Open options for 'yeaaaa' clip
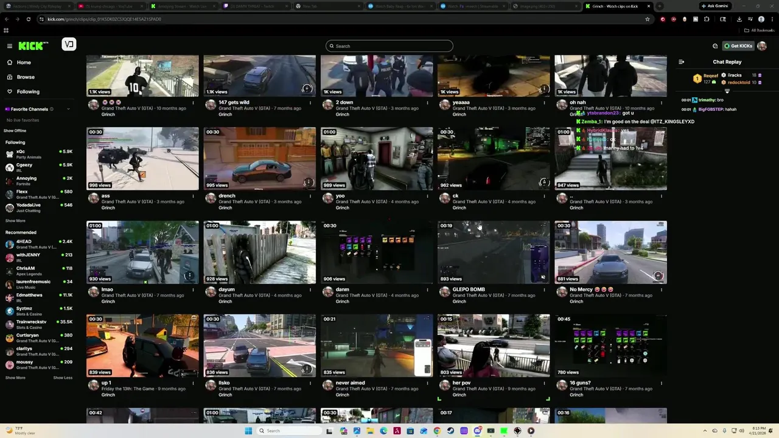 click(544, 103)
